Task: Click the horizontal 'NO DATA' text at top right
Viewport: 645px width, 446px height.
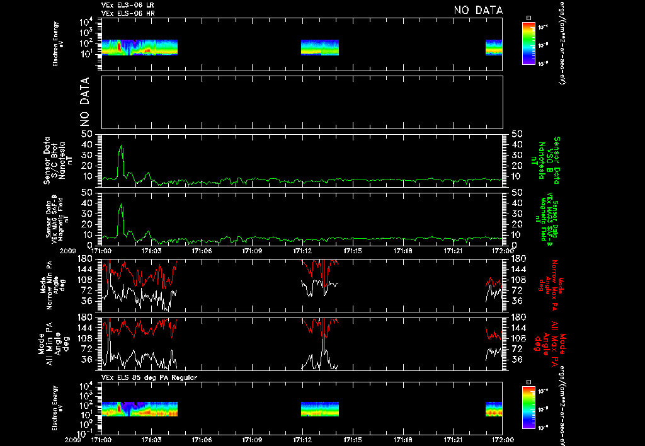Action: coord(478,10)
